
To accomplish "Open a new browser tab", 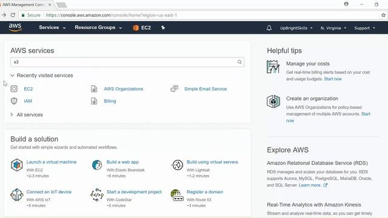I will pos(61,5).
